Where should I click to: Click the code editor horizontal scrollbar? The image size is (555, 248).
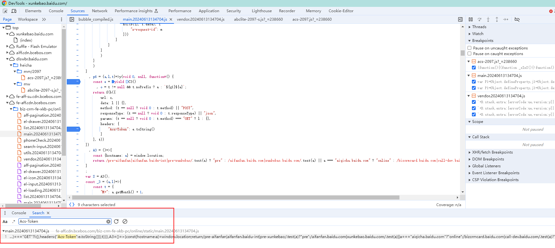tap(236, 198)
